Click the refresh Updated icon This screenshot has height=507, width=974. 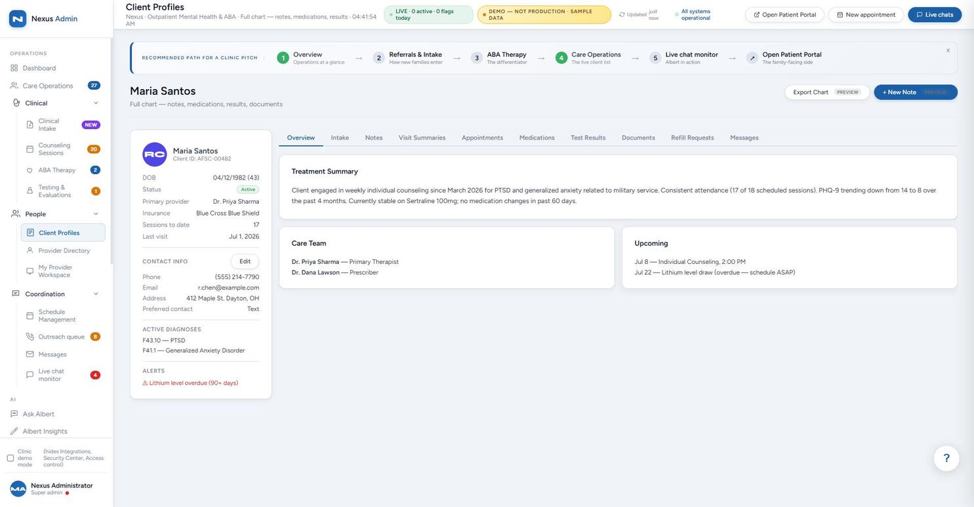[622, 14]
